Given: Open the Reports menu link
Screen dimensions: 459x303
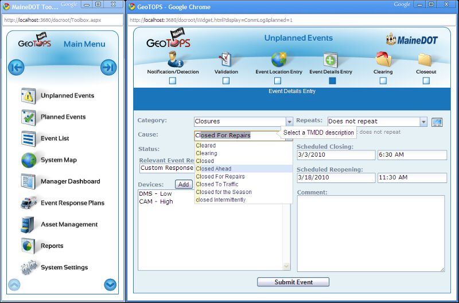Looking at the screenshot, I should tap(52, 246).
